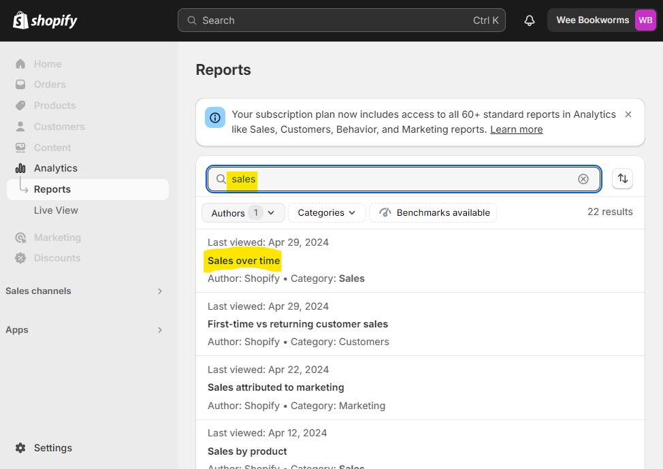Open Live View under Analytics
Image resolution: width=663 pixels, height=469 pixels.
pyautogui.click(x=56, y=210)
